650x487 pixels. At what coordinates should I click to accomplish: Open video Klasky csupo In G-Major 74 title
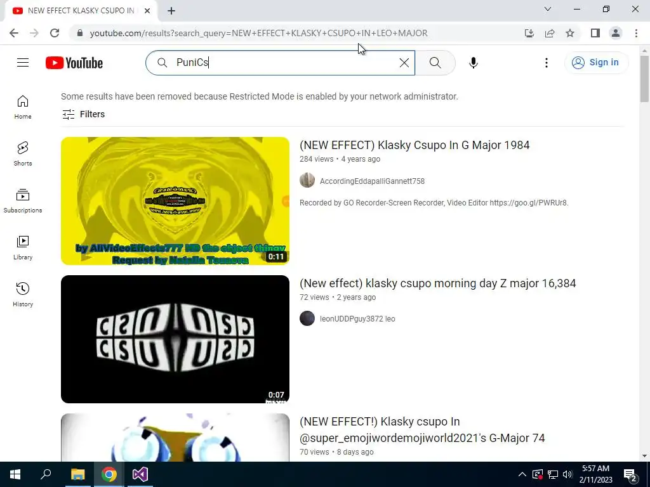coord(422,430)
